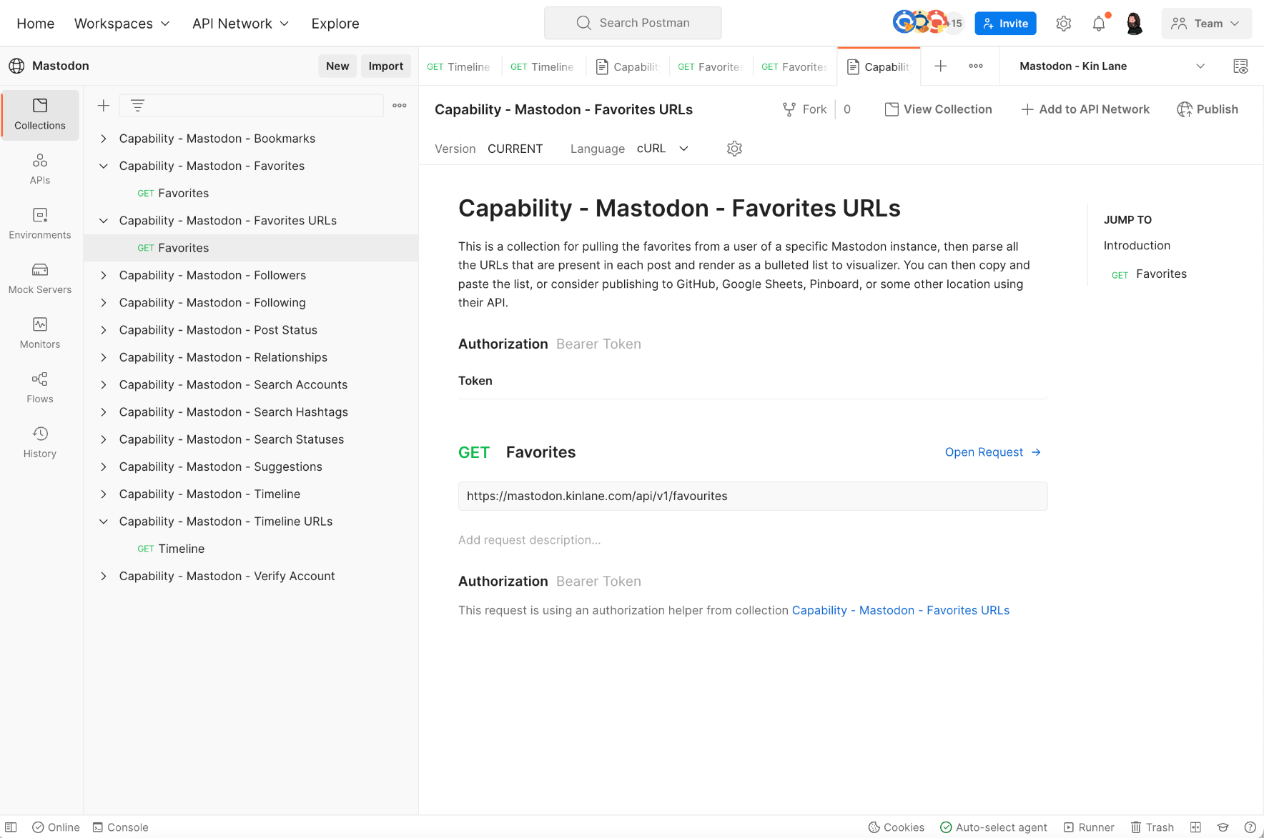The width and height of the screenshot is (1264, 838).
Task: Click the Open Request link
Action: tap(993, 452)
